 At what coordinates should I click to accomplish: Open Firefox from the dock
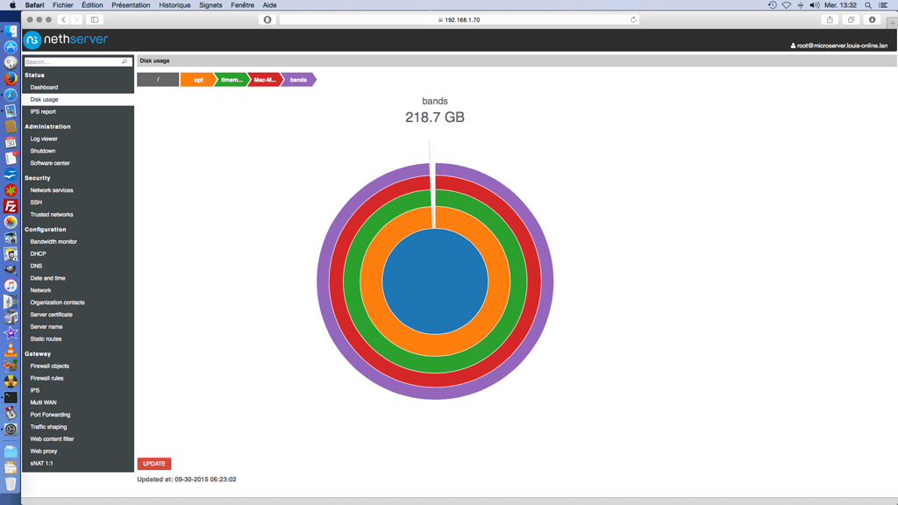pos(11,78)
